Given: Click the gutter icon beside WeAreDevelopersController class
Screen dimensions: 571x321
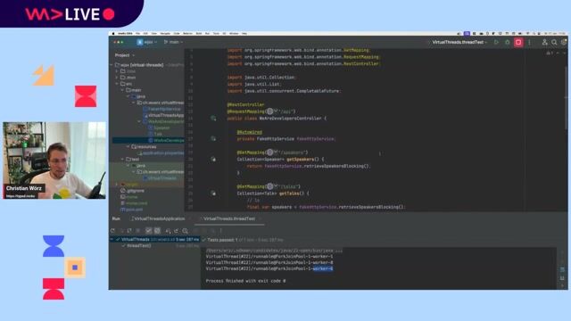Looking at the screenshot, I should pyautogui.click(x=213, y=119).
